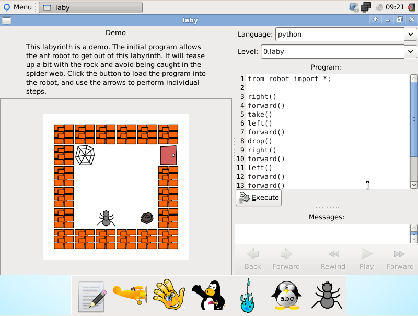Click the Rewind button

333,259
